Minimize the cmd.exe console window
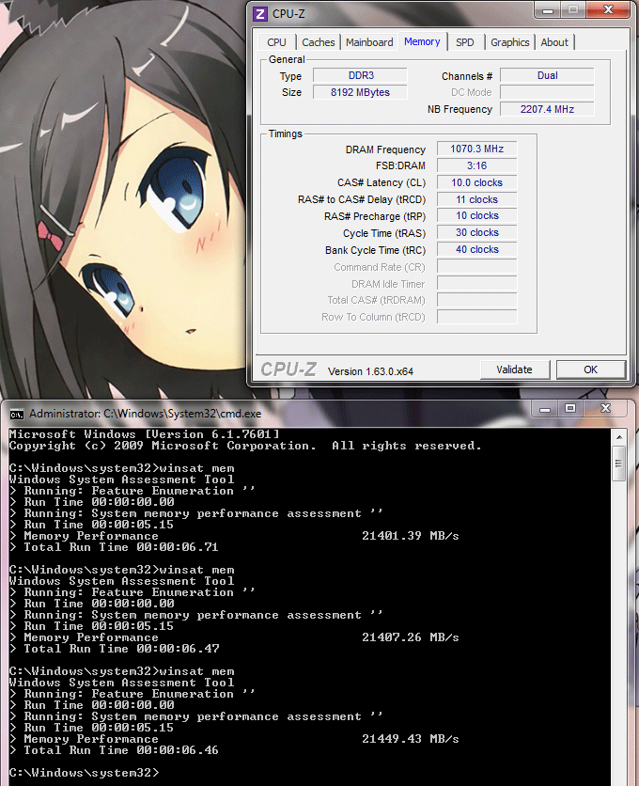639x786 pixels. 545,409
